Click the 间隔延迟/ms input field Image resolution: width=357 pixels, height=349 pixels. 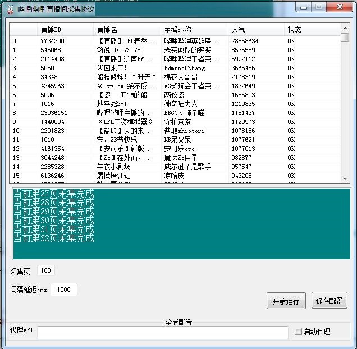coord(63,290)
